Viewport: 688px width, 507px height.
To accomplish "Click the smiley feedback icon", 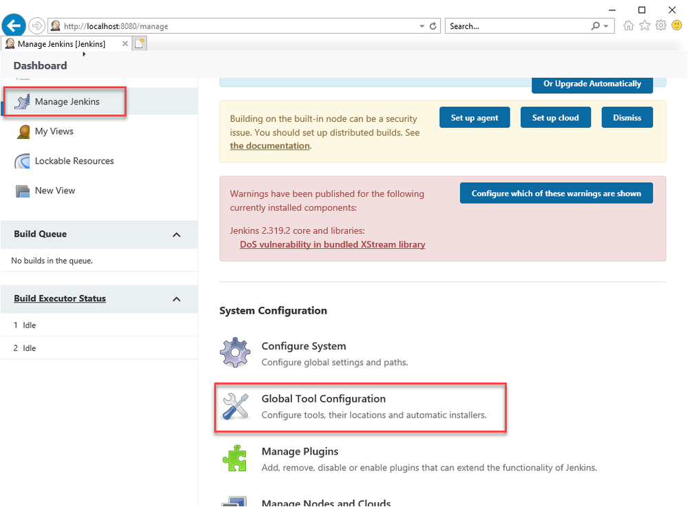I will point(677,25).
